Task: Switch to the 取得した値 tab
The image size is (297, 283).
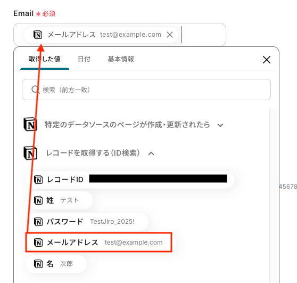Action: tap(45, 59)
